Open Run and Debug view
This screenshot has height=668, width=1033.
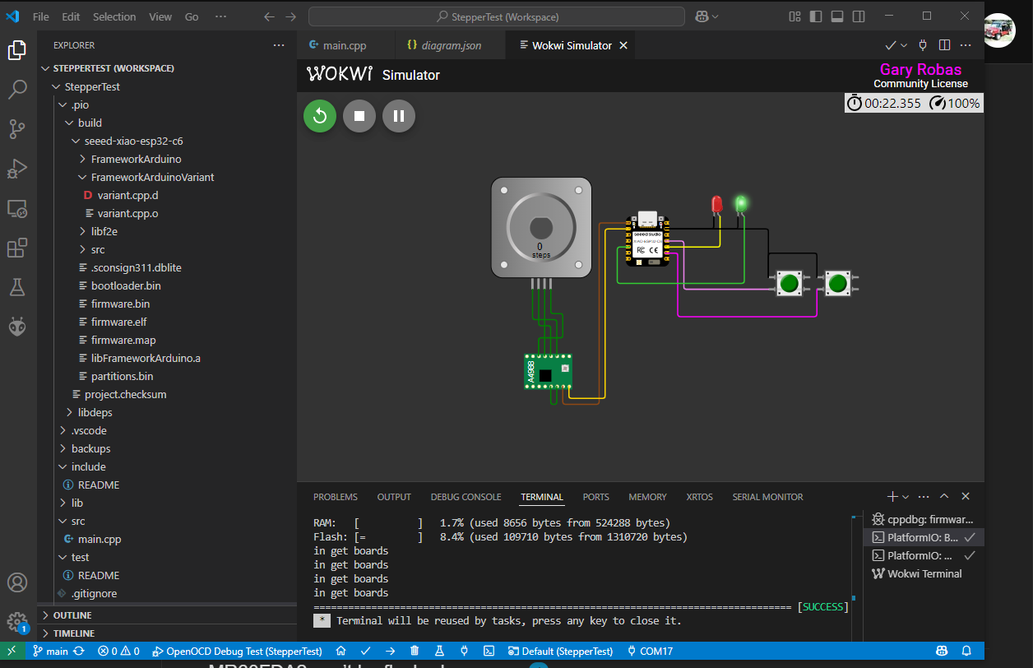click(x=17, y=169)
